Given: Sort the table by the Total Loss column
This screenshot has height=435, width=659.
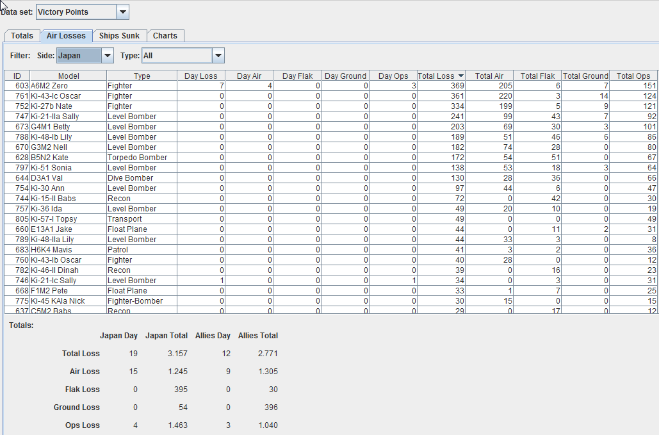Looking at the screenshot, I should (x=440, y=76).
